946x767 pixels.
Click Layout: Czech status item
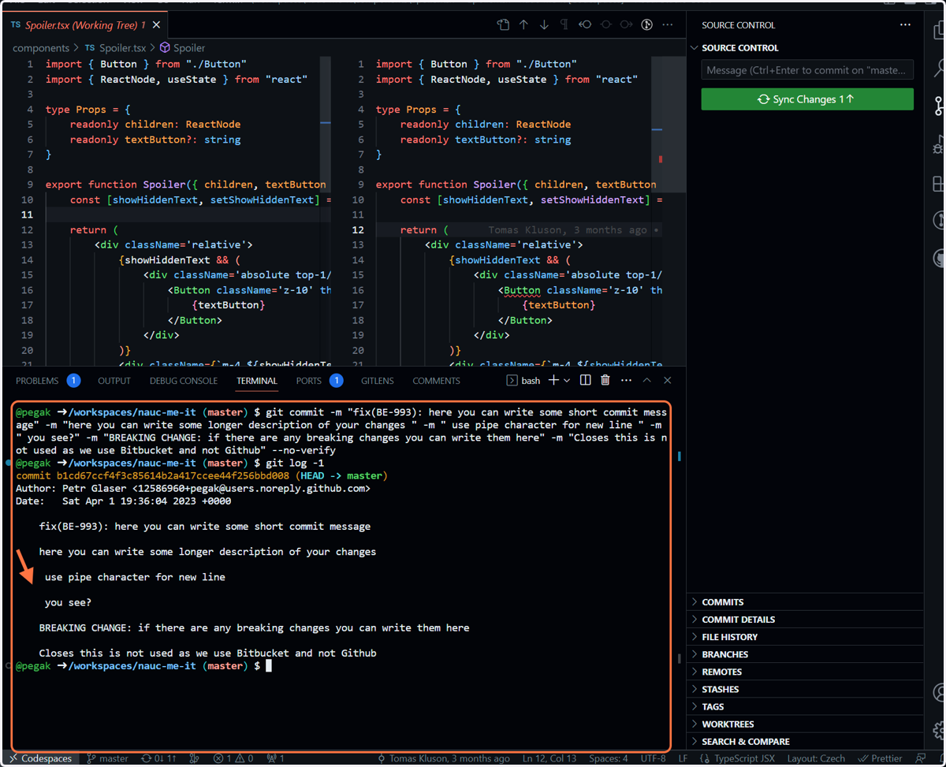tap(816, 759)
